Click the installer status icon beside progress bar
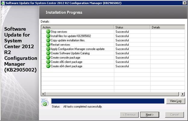188x121 pixels. click(x=45, y=102)
